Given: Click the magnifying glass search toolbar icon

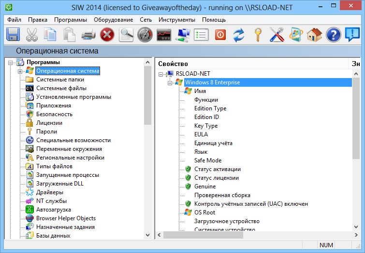Looking at the screenshot, I should [126, 35].
